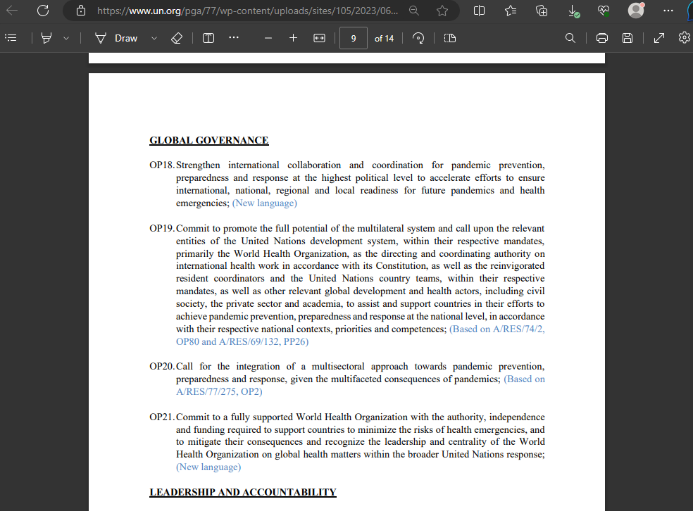Click the OP18 paragraph label
693x511 pixels.
coord(162,165)
